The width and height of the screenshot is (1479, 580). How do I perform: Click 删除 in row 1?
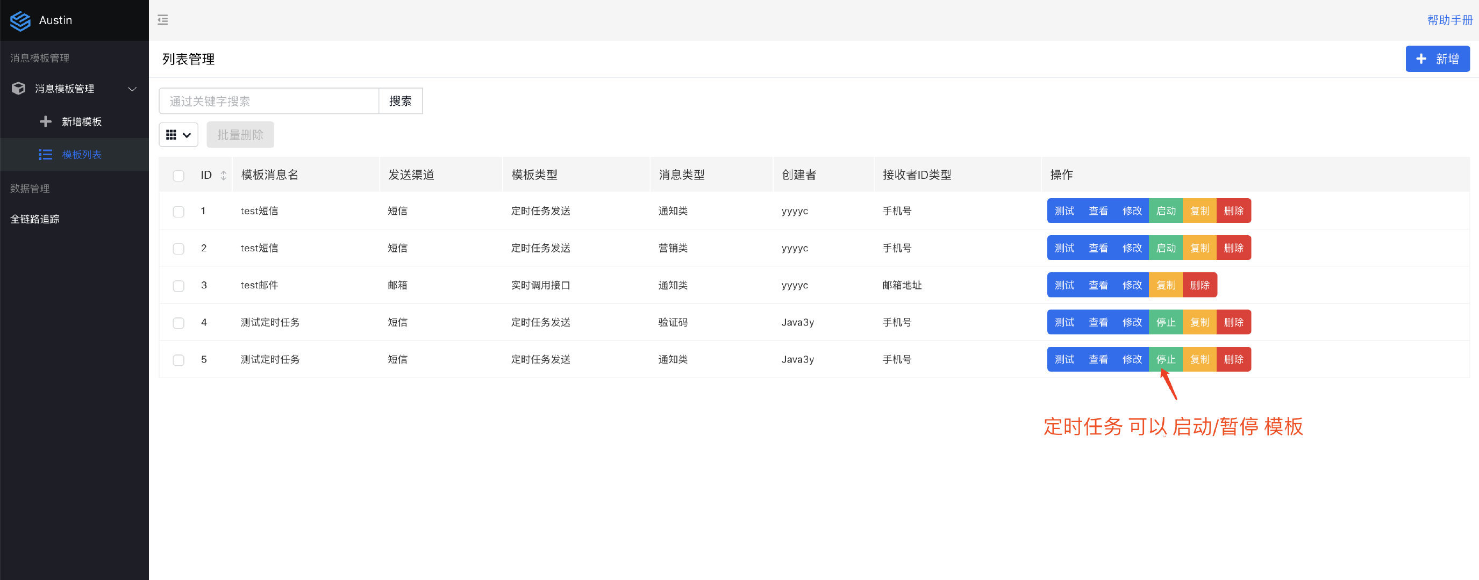1233,211
